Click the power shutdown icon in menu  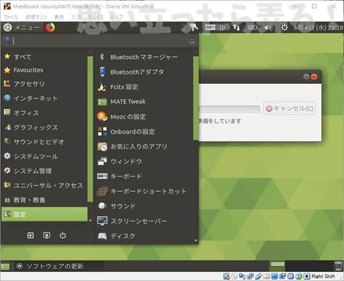pyautogui.click(x=63, y=235)
